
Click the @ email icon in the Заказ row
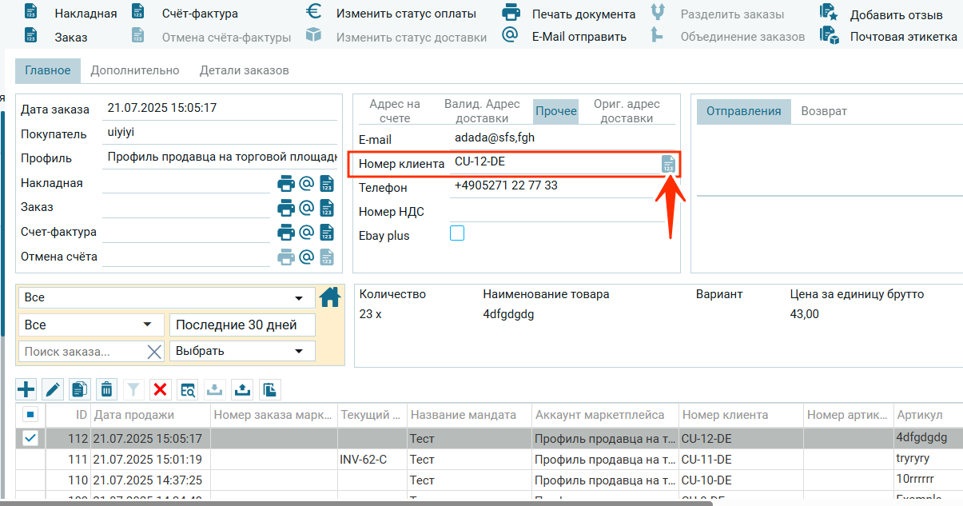[306, 208]
